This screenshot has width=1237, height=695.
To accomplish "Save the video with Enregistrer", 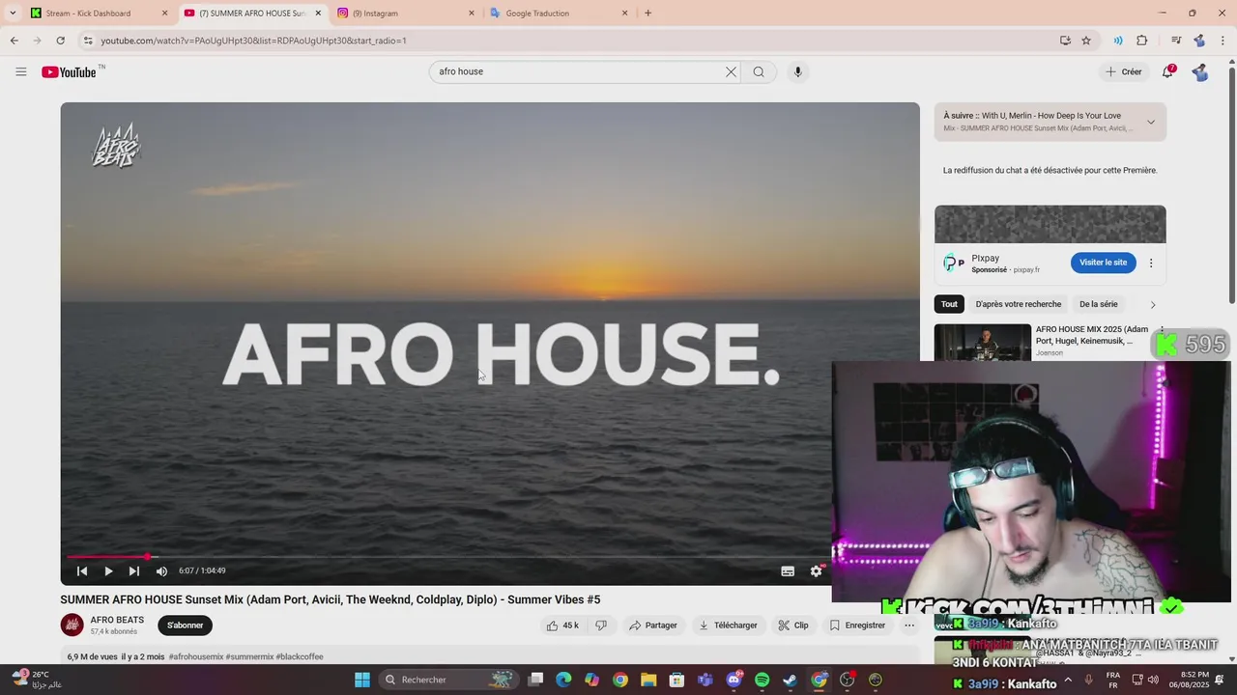I will pos(857,625).
